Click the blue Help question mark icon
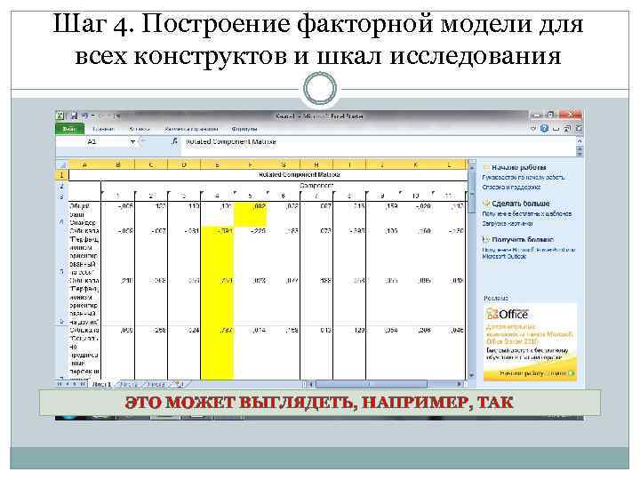This screenshot has width=640, height=480. tap(544, 128)
